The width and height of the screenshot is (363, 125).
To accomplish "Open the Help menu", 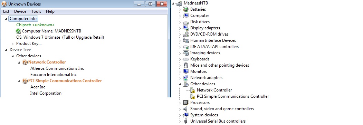I will pyautogui.click(x=50, y=11).
